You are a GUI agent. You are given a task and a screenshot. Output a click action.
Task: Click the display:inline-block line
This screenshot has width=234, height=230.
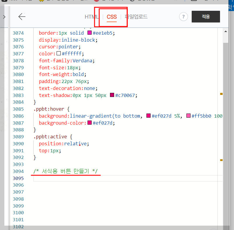pyautogui.click(x=68, y=40)
